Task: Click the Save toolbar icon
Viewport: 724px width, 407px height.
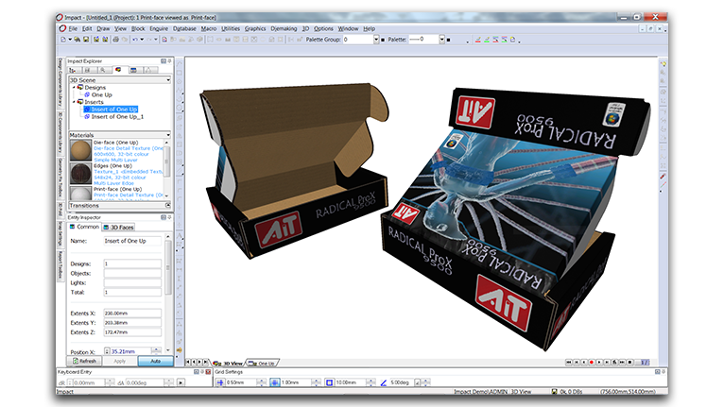Action: point(86,40)
